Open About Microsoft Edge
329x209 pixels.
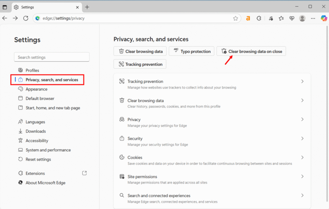point(45,183)
